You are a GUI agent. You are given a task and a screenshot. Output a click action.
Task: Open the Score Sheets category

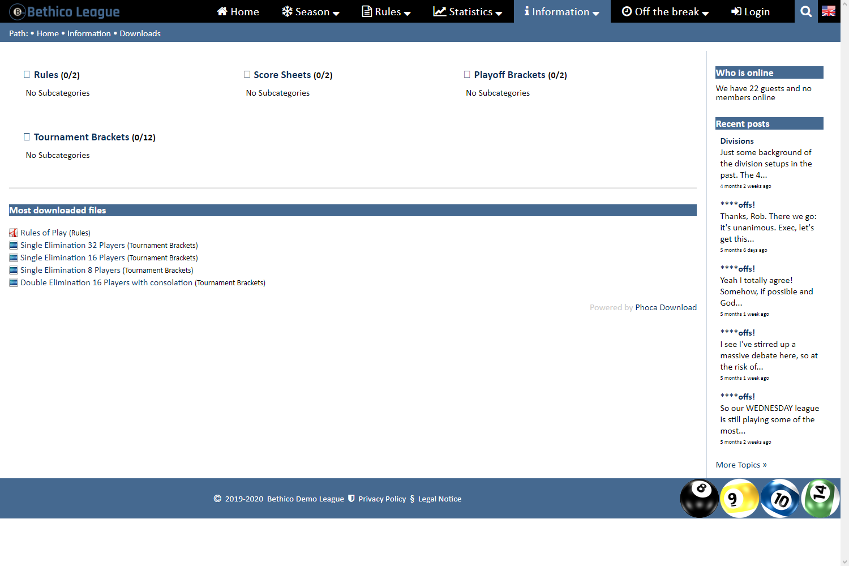[282, 75]
